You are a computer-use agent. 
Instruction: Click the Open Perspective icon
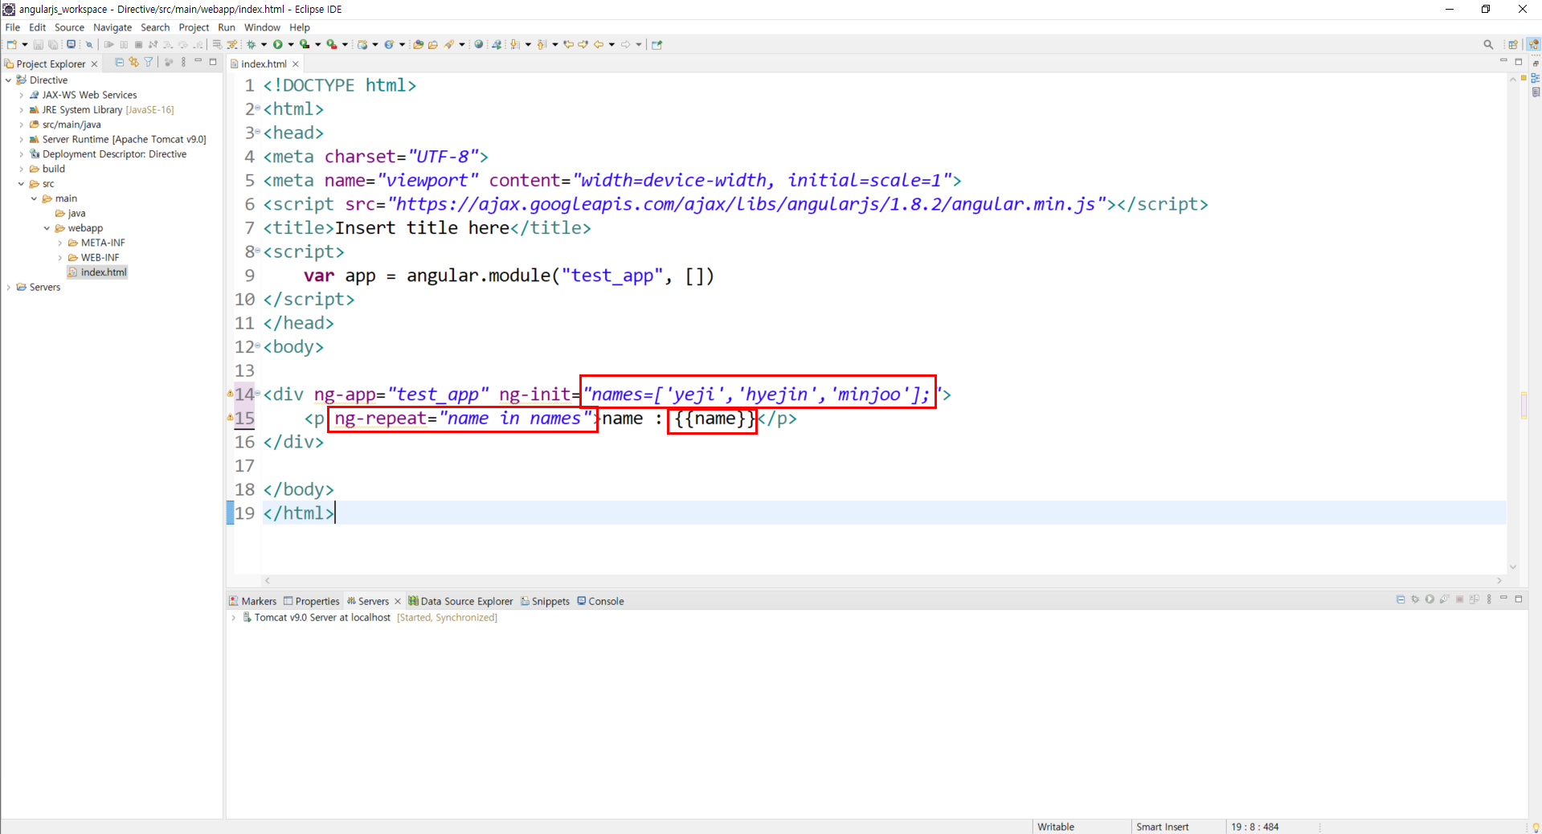1513,44
